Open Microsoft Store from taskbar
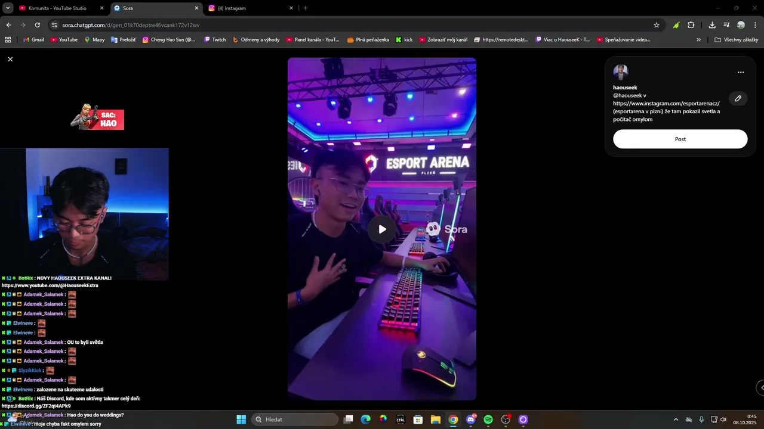 point(418,419)
